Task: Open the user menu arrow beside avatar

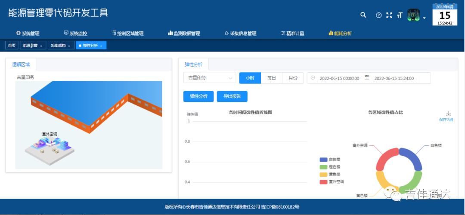Action: [x=425, y=18]
